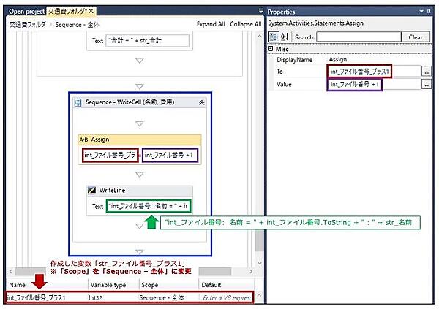This screenshot has height=309, width=439.
Task: Click the Value property label
Action: (284, 84)
